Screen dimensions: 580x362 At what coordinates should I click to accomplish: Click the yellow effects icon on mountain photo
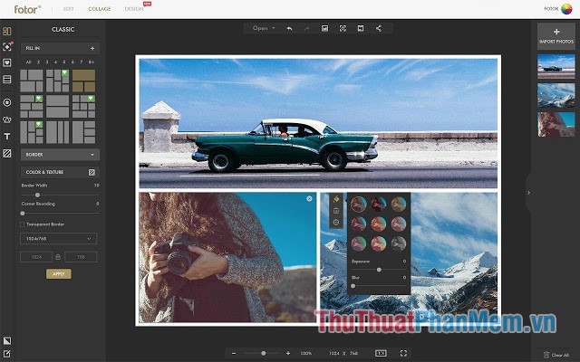(336, 199)
